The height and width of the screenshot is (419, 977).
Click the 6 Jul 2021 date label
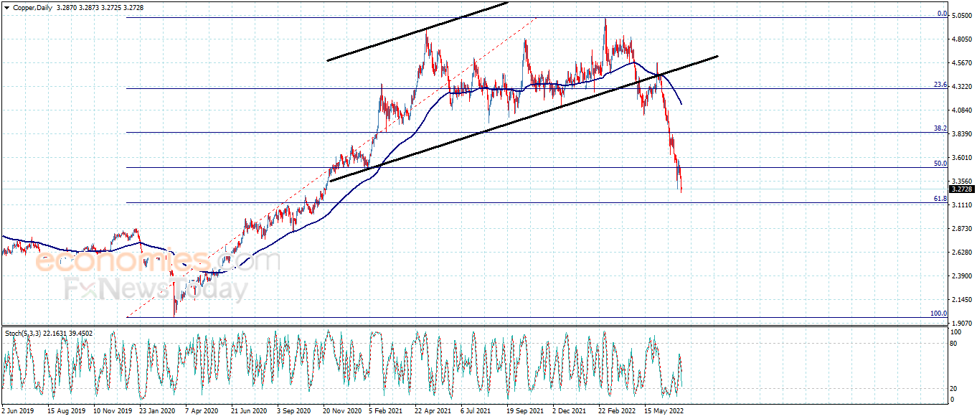click(477, 413)
